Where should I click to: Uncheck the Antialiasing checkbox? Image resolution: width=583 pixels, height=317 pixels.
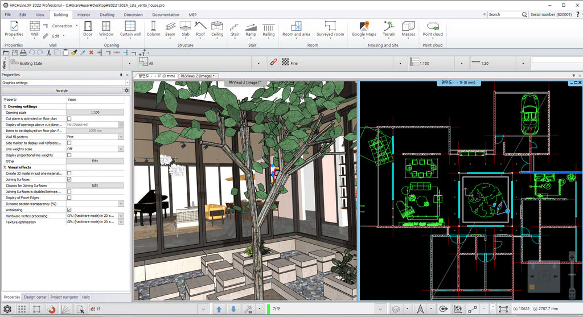click(69, 209)
